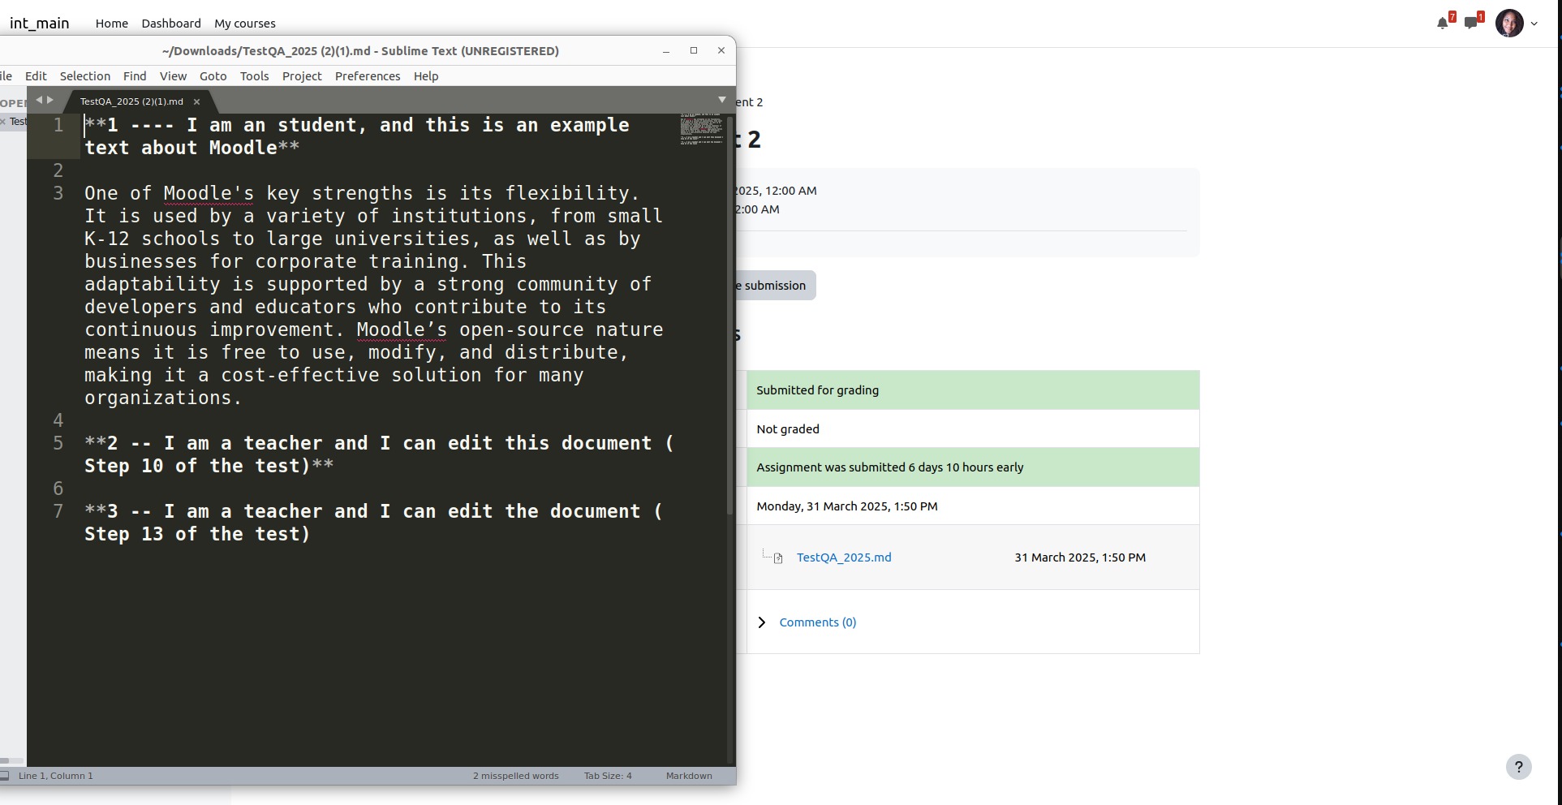Image resolution: width=1562 pixels, height=805 pixels.
Task: Open Sublime Text Selection menu
Action: [85, 76]
